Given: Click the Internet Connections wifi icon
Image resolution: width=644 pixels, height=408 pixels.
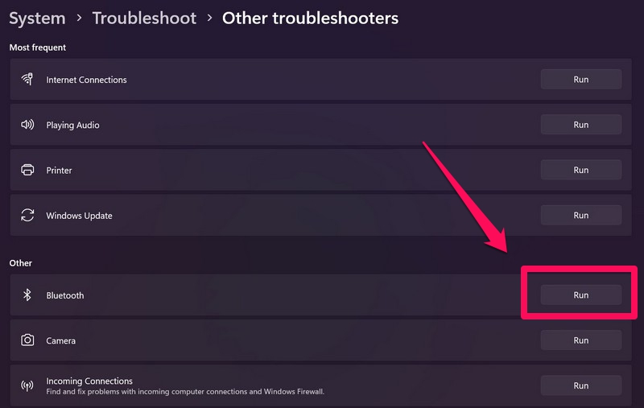Looking at the screenshot, I should coord(27,80).
